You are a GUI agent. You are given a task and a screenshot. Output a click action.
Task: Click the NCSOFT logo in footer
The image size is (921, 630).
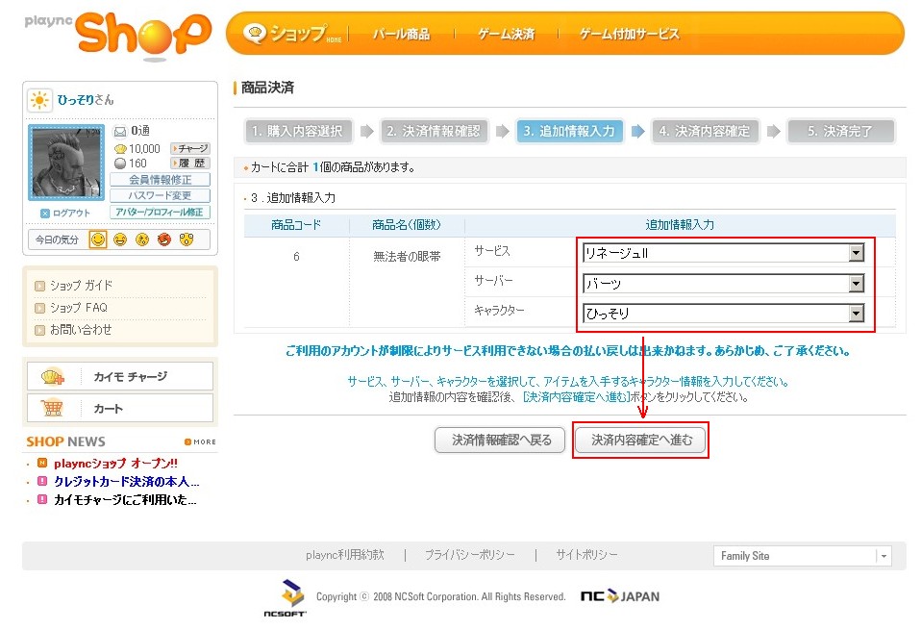point(286,597)
